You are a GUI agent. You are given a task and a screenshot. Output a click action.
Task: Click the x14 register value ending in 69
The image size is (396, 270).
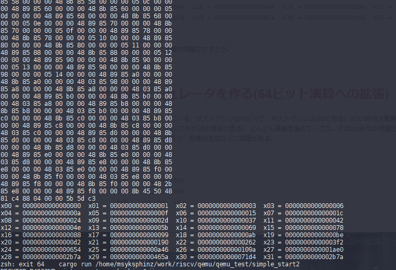coord(227,228)
